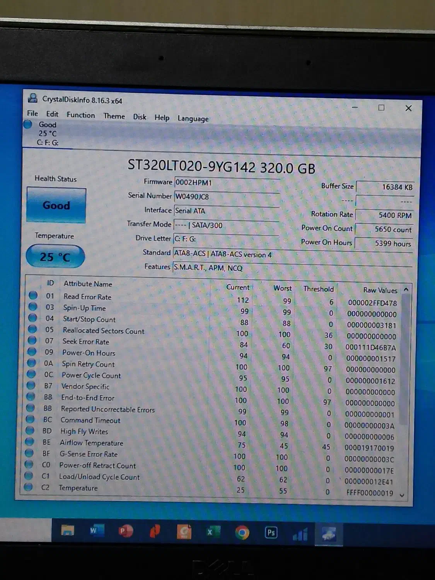Expand the Disk menu
This screenshot has width=435, height=580.
point(140,117)
